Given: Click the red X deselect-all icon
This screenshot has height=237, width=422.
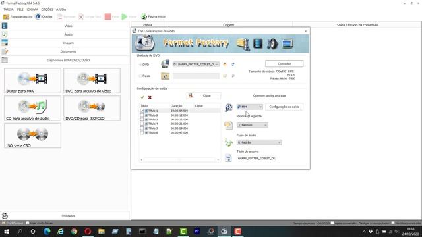Looking at the screenshot, I should point(150,97).
